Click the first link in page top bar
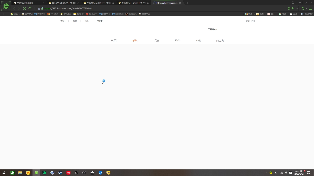Screen dimensions: 314x176 pos(62,21)
